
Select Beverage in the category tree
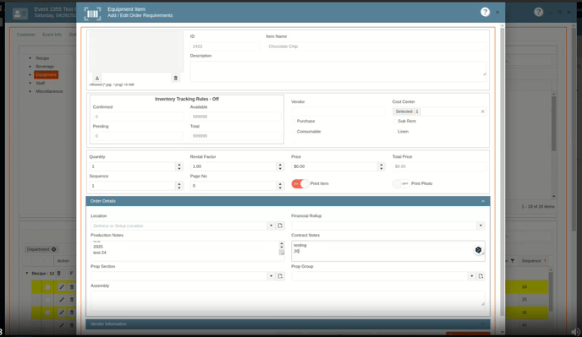[x=45, y=67]
